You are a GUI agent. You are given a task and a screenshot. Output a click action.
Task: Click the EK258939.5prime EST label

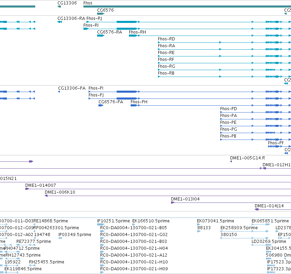click(x=239, y=228)
